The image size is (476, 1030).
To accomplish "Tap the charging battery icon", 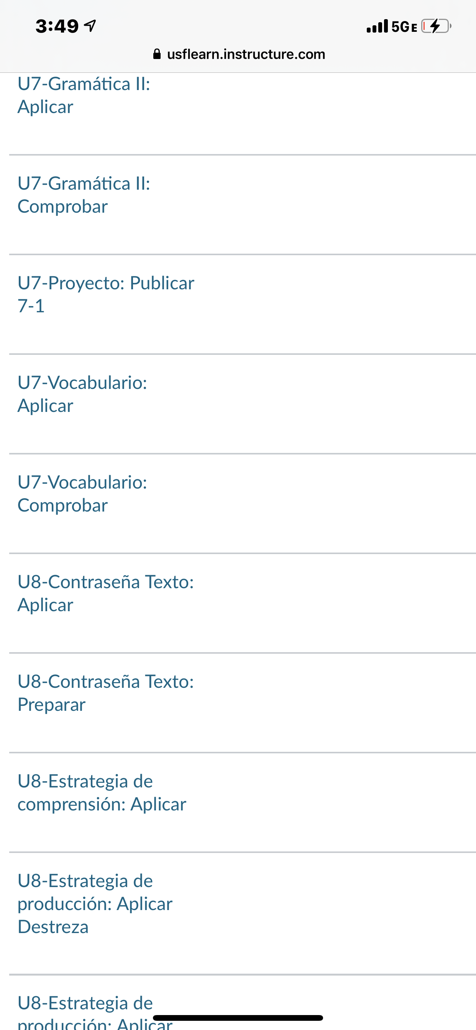I will [436, 26].
